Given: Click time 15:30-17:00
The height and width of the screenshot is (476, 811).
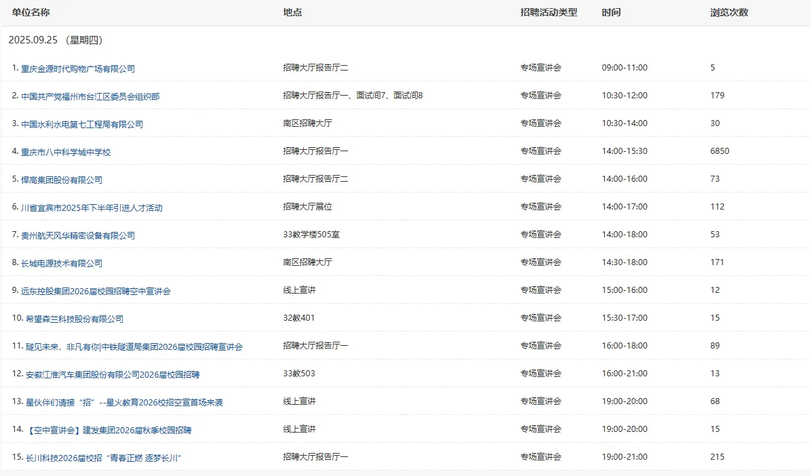Looking at the screenshot, I should pos(625,318).
